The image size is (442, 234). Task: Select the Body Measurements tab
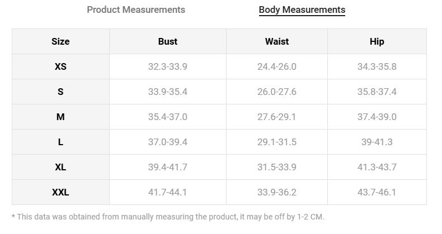(302, 10)
